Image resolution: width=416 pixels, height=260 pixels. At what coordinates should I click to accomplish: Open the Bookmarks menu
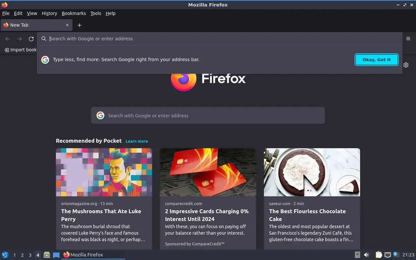[x=74, y=13]
